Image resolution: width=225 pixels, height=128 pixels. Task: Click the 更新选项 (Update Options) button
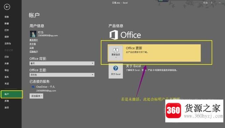116,53
